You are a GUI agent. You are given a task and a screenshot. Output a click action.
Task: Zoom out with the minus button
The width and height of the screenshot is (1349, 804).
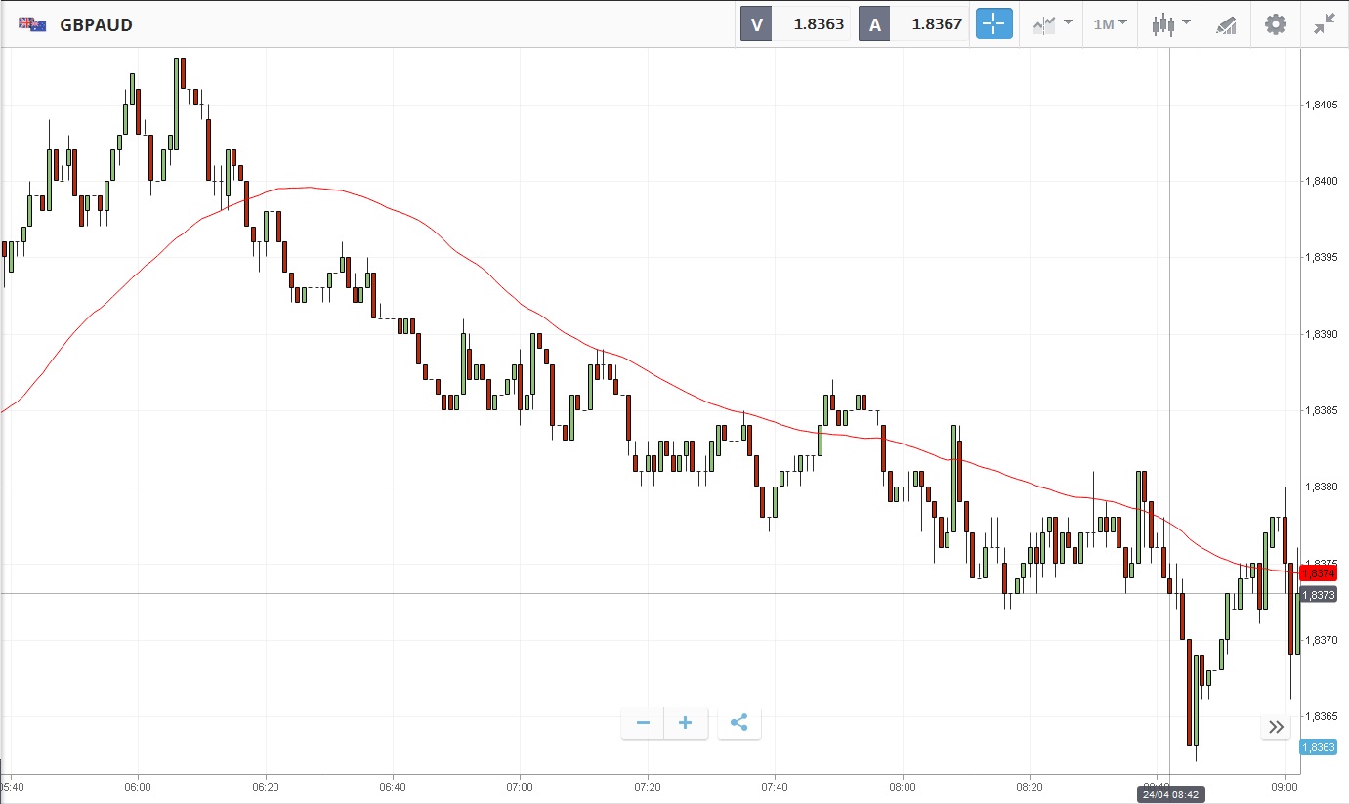(x=643, y=723)
